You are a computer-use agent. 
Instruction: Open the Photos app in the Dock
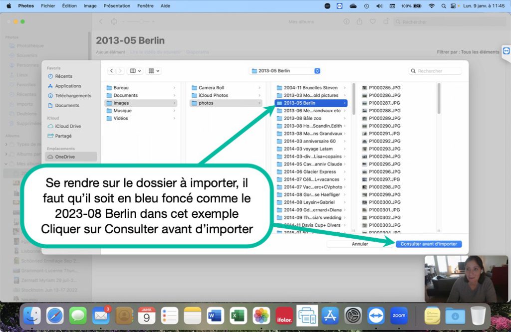pyautogui.click(x=261, y=315)
